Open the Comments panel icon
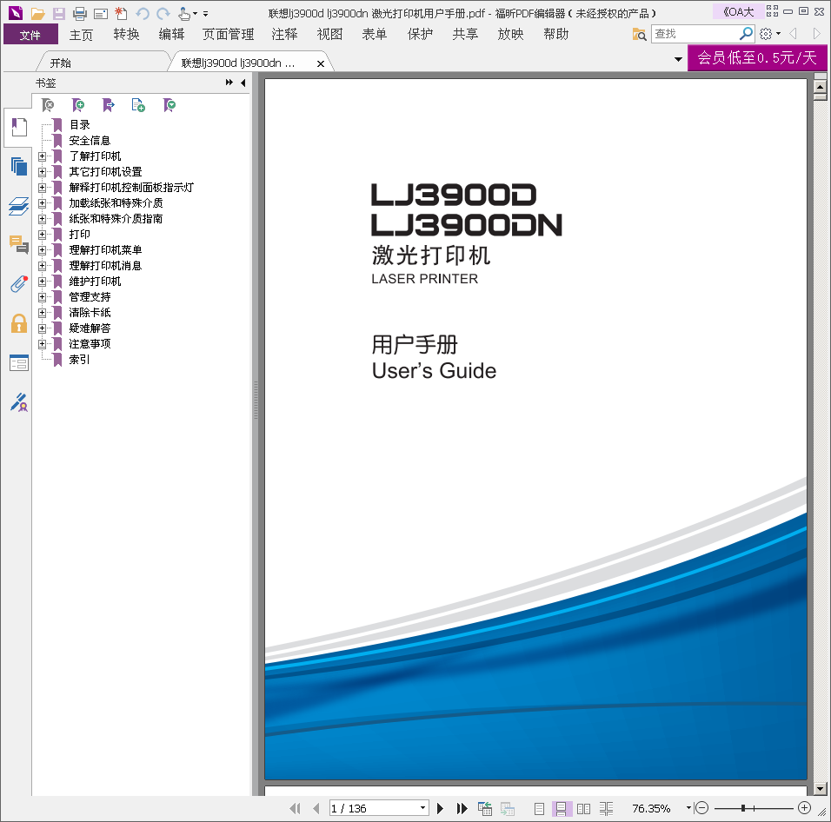Viewport: 831px width, 822px height. tap(19, 245)
